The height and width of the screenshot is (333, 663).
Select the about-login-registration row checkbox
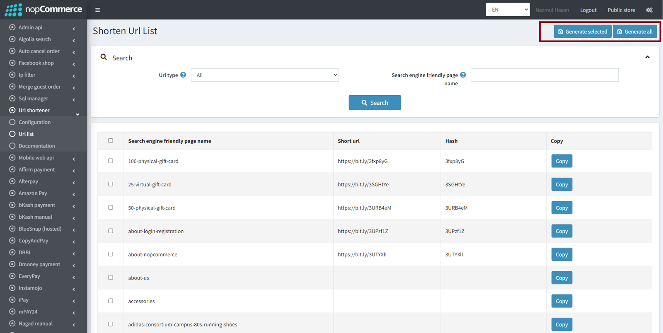(111, 231)
